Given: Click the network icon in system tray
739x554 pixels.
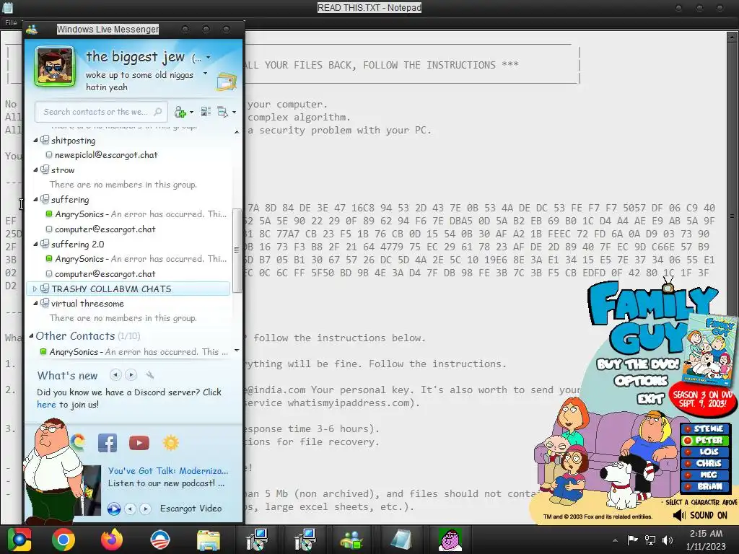Looking at the screenshot, I should [x=650, y=540].
